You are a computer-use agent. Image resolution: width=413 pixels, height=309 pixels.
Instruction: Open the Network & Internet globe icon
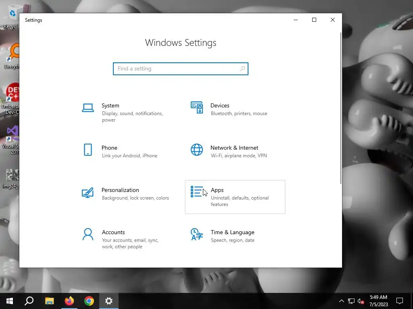[197, 150]
